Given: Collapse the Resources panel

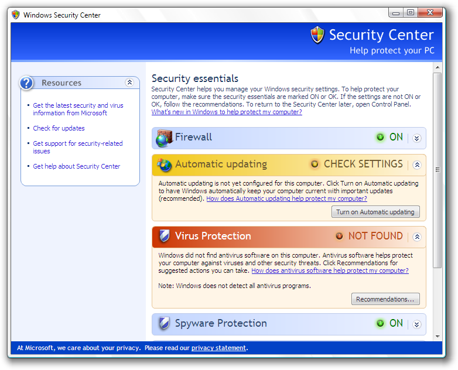Looking at the screenshot, I should [x=129, y=83].
